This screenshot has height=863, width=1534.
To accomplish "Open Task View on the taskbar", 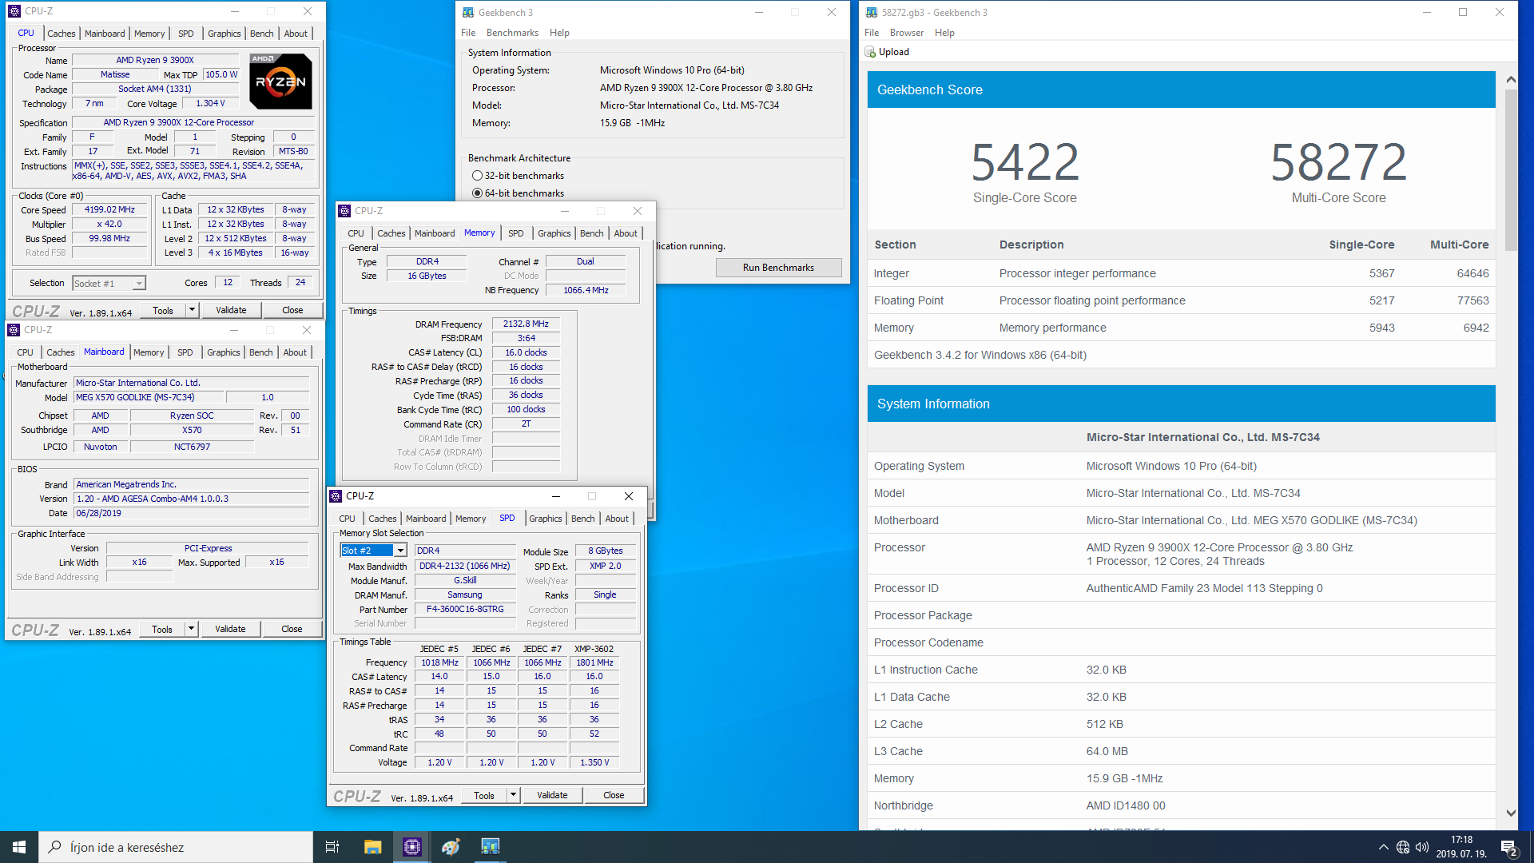I will (x=332, y=847).
